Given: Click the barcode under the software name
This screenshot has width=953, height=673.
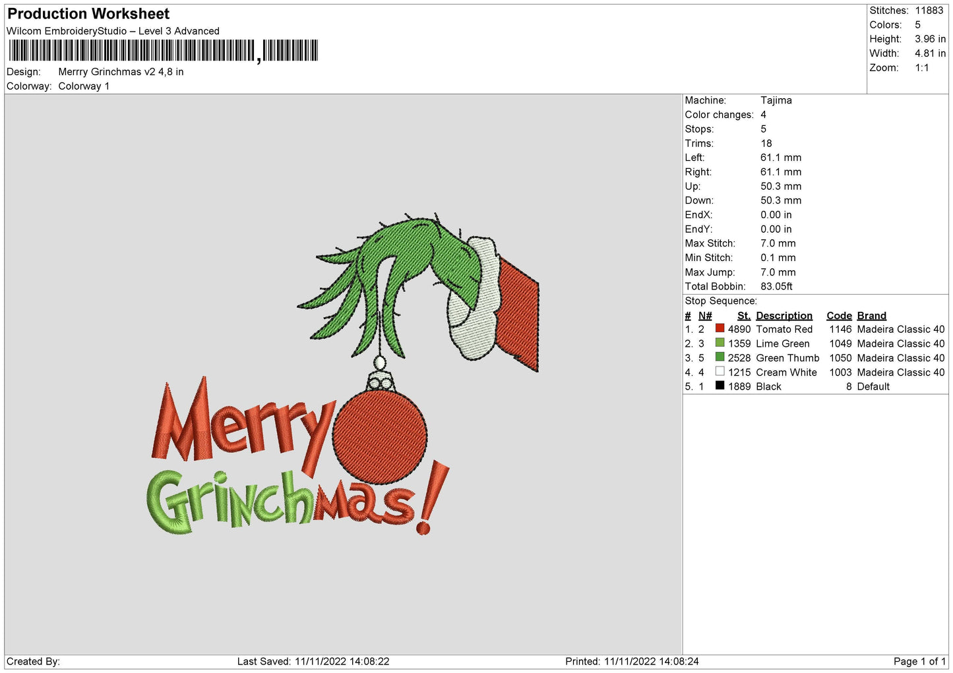Looking at the screenshot, I should click(x=164, y=51).
